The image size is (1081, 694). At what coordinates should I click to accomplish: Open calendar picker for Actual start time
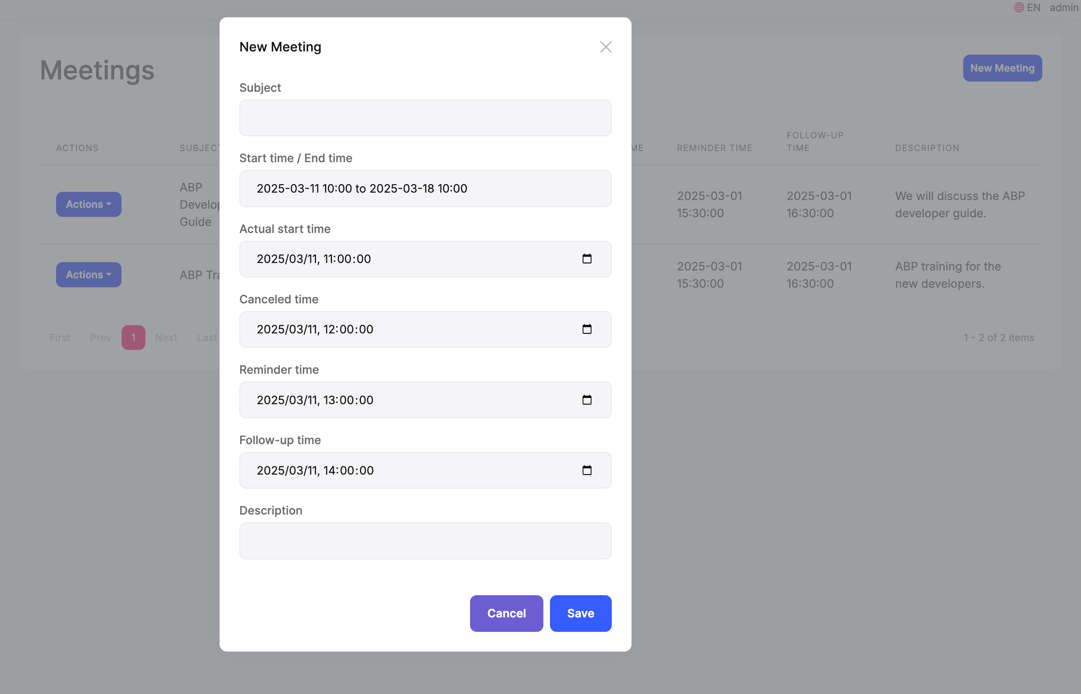[587, 259]
